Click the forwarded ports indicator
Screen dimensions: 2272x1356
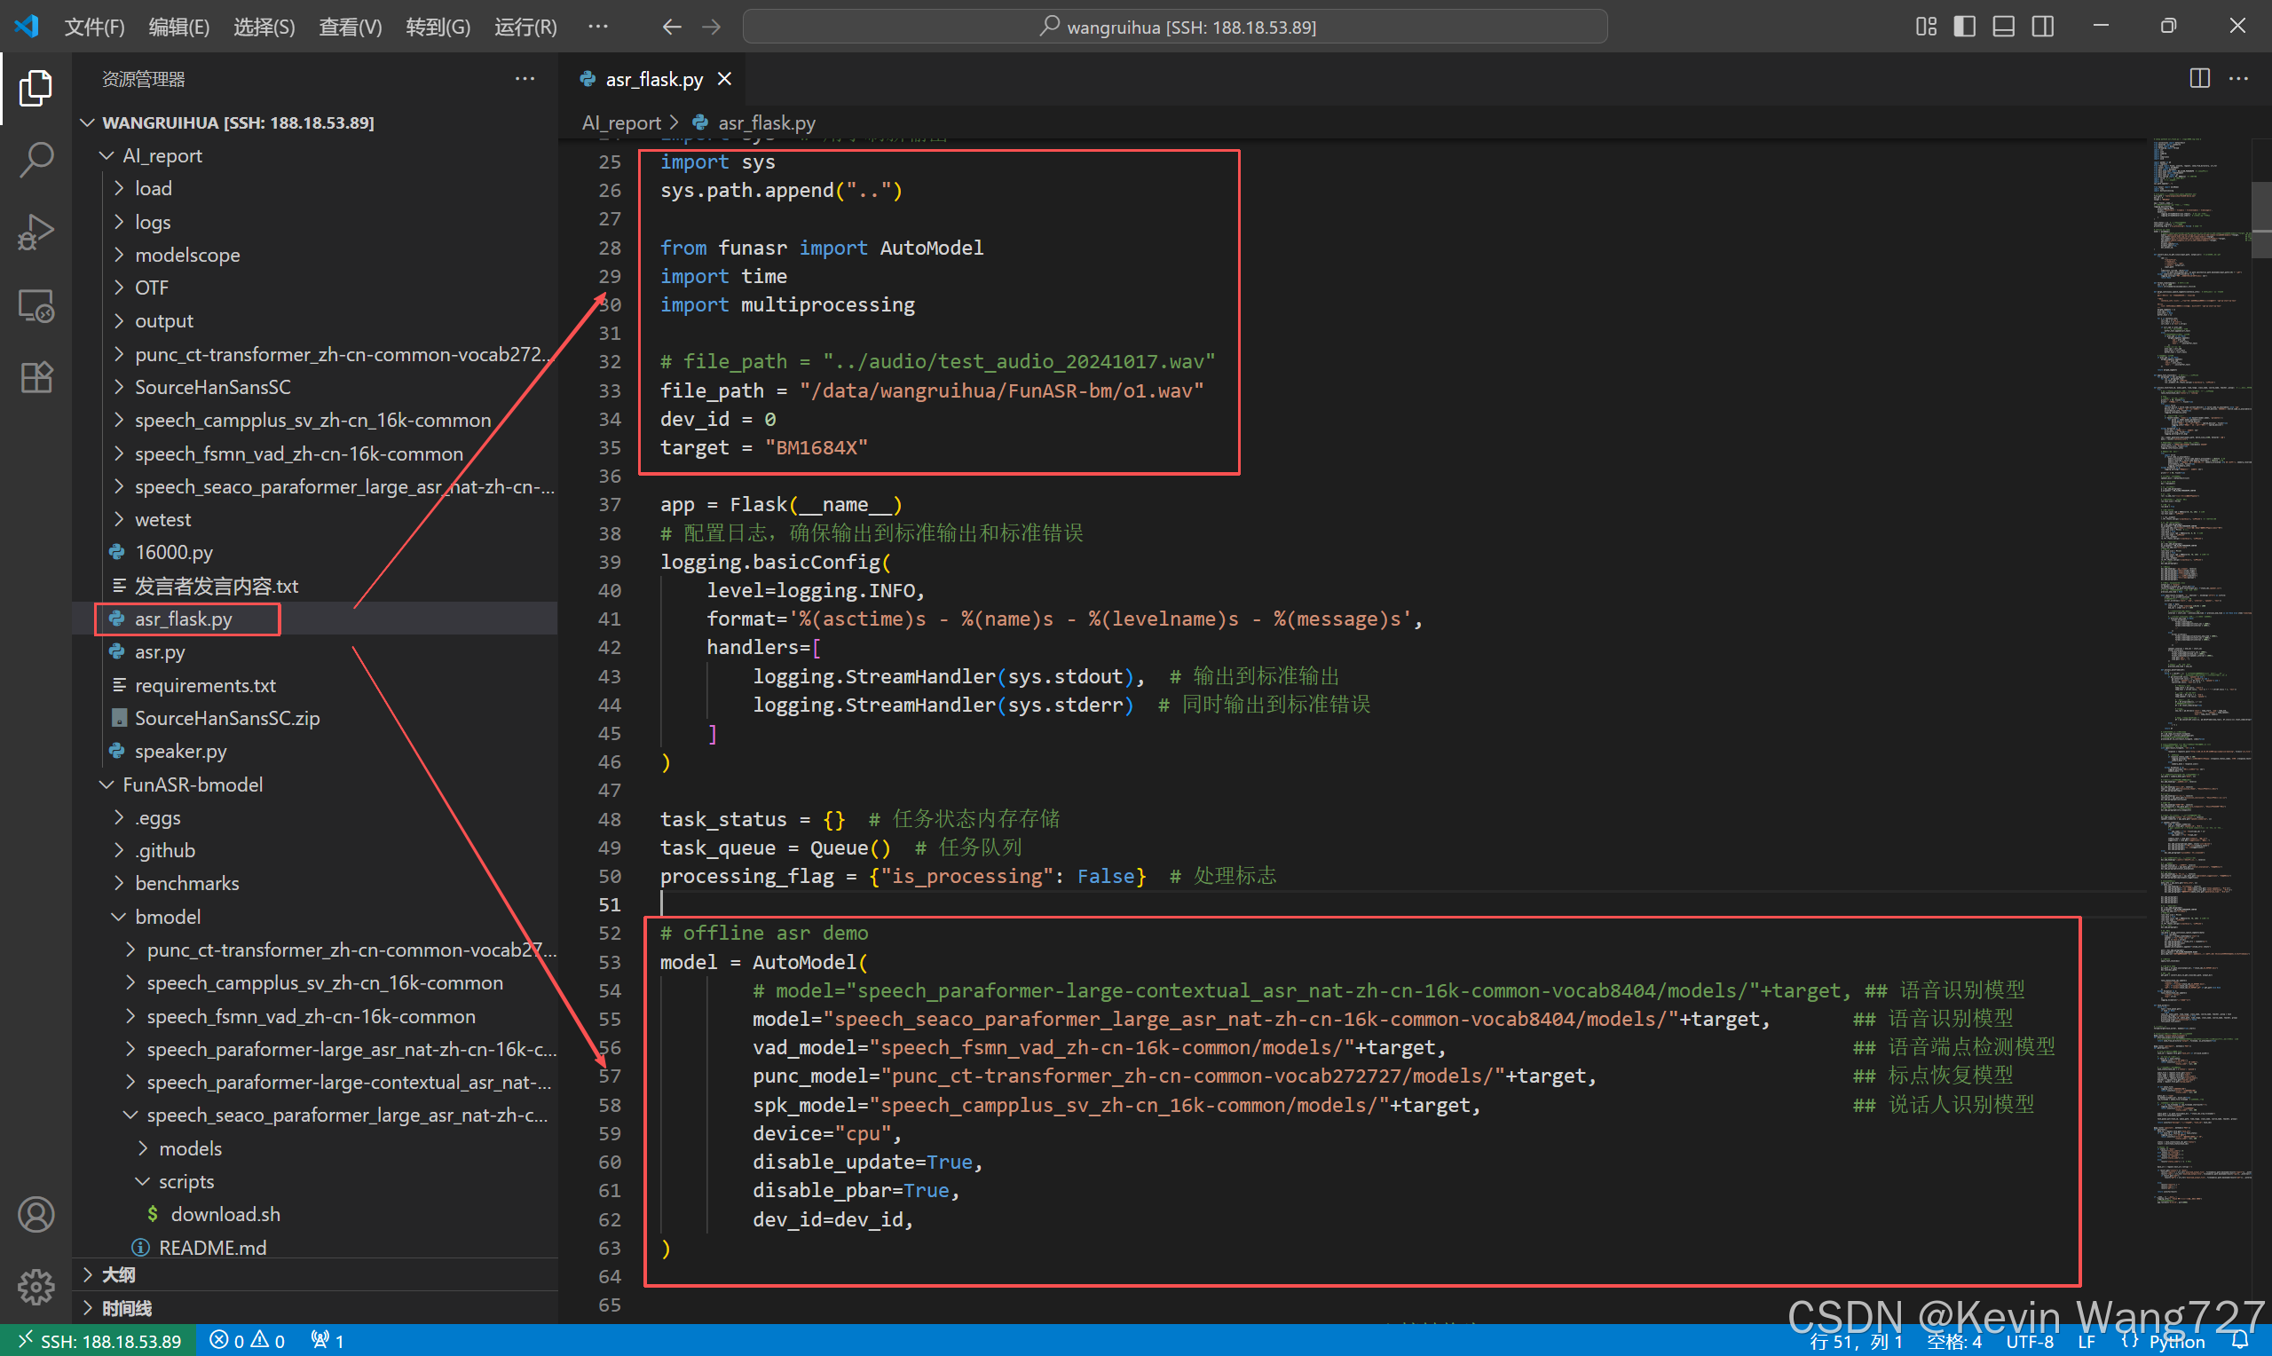pyautogui.click(x=327, y=1340)
